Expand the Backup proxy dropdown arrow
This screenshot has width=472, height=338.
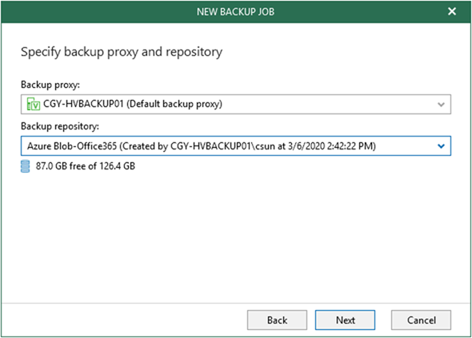click(441, 105)
